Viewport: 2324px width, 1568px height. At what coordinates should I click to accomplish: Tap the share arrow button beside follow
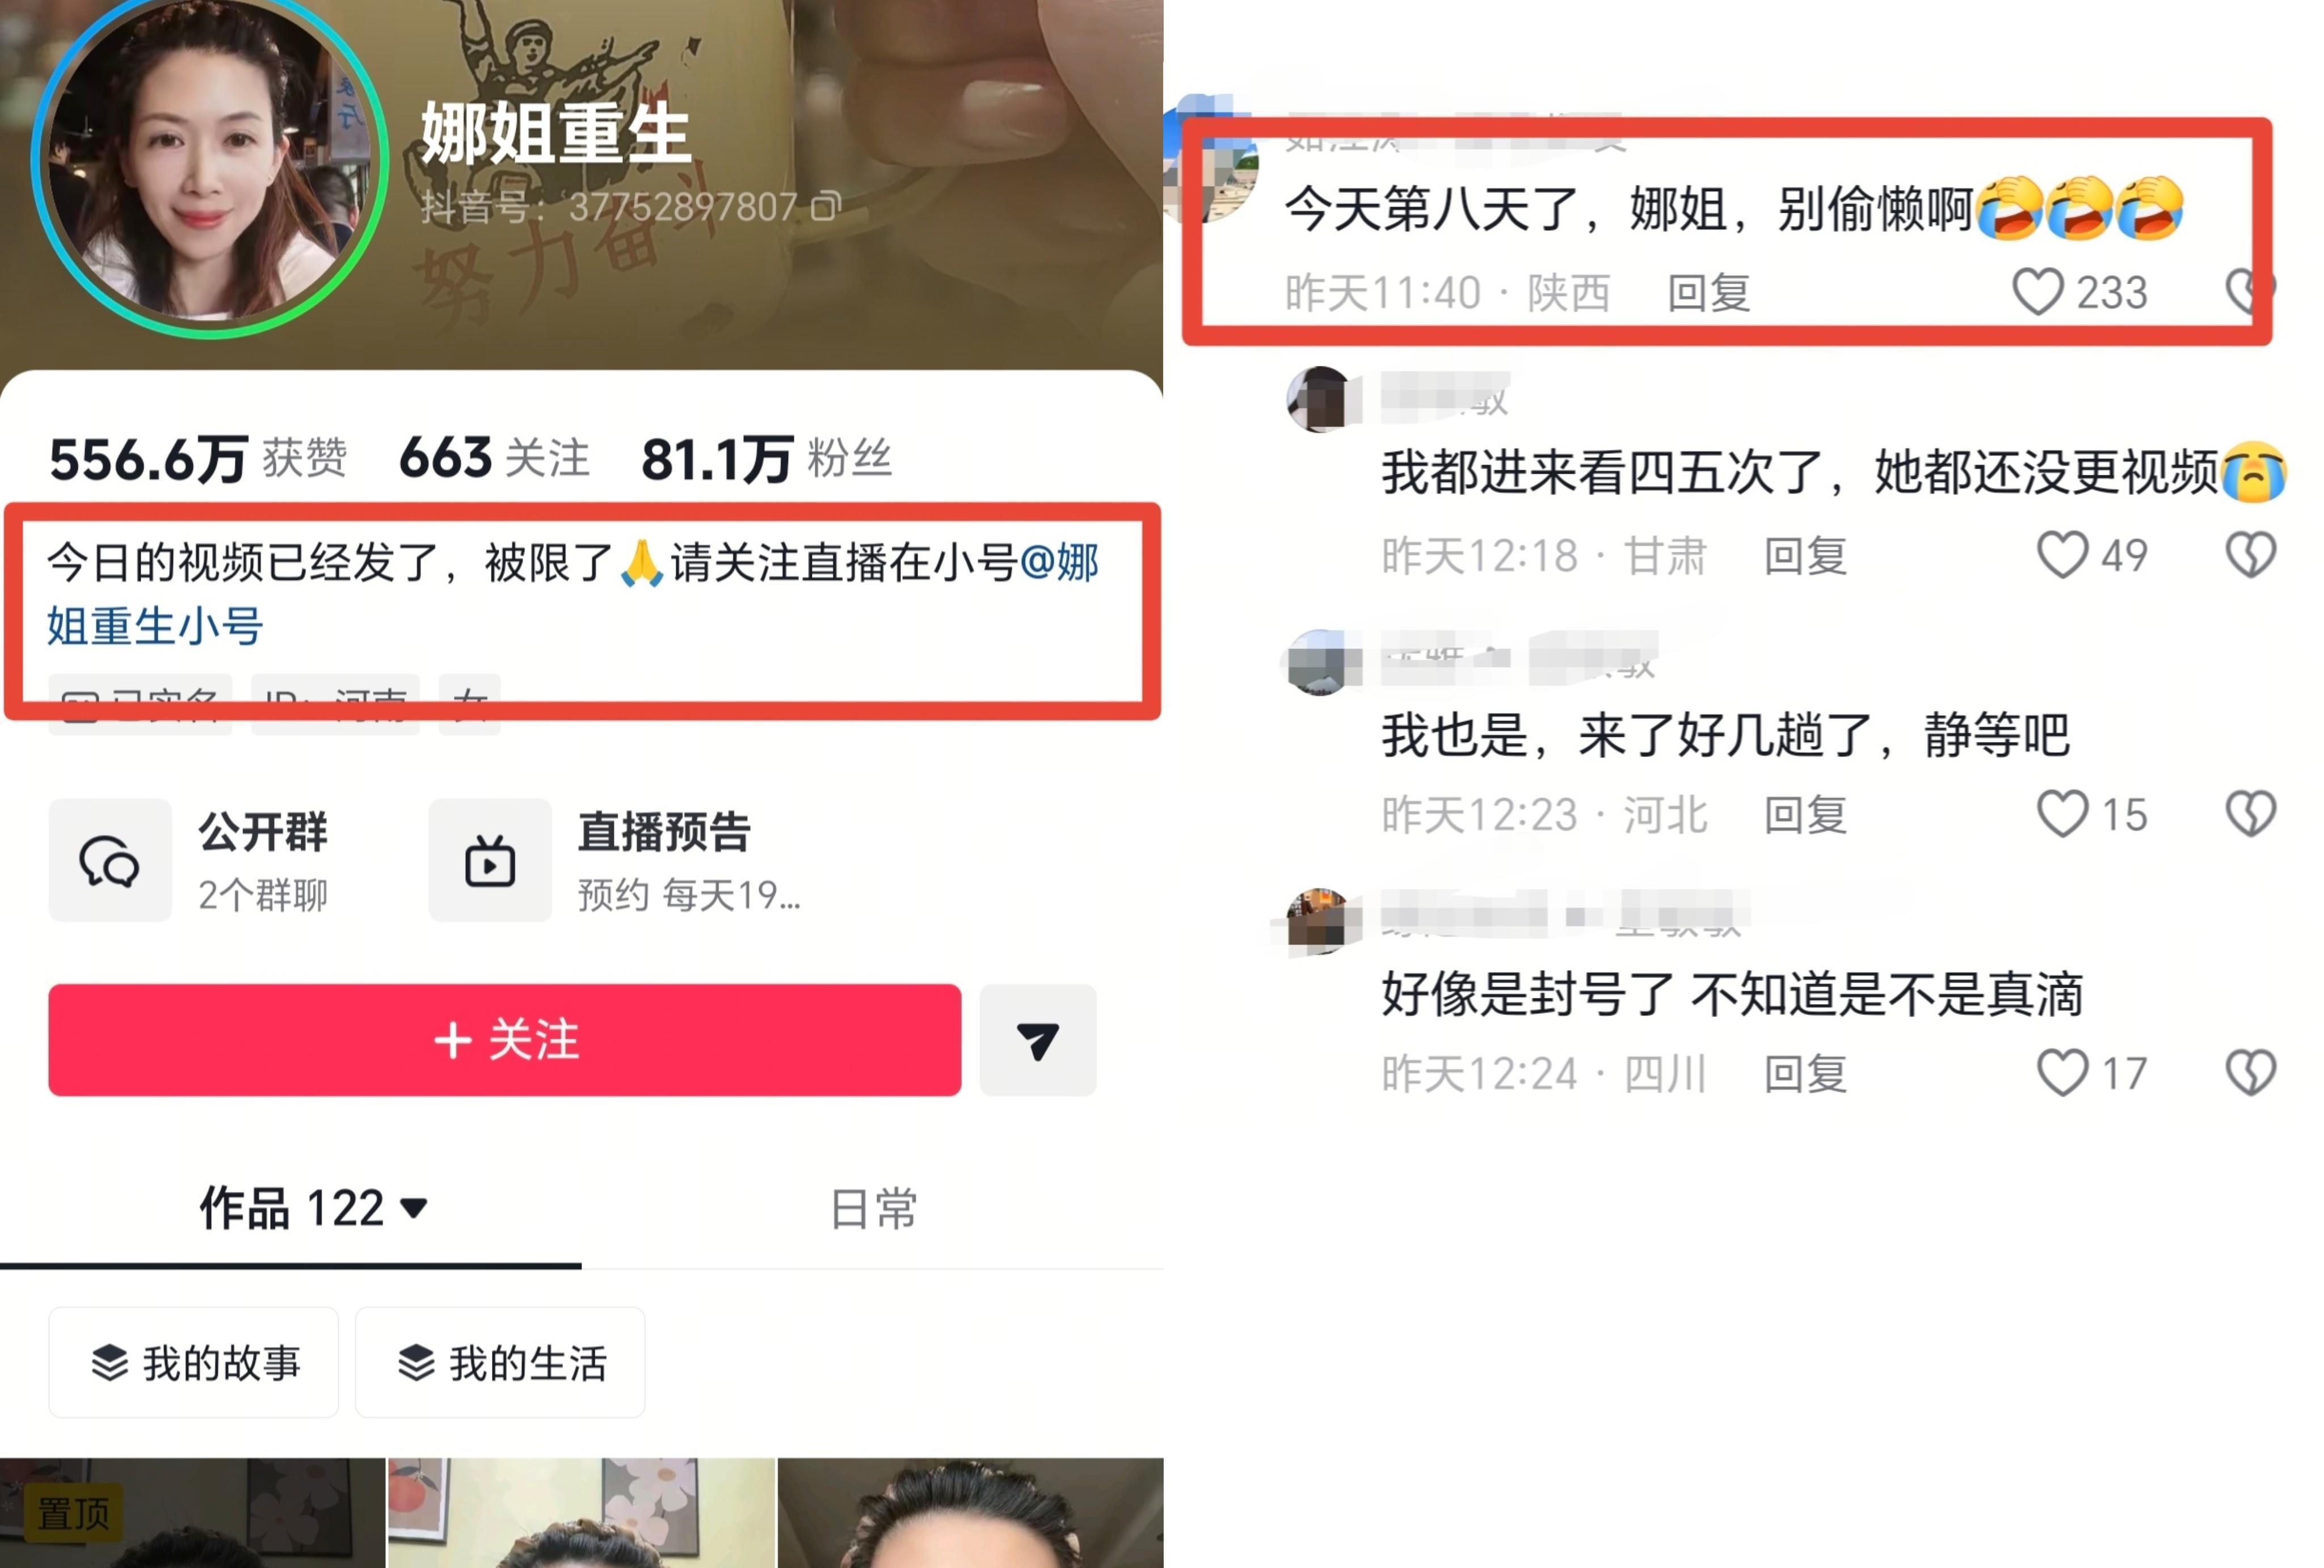pos(1038,1040)
